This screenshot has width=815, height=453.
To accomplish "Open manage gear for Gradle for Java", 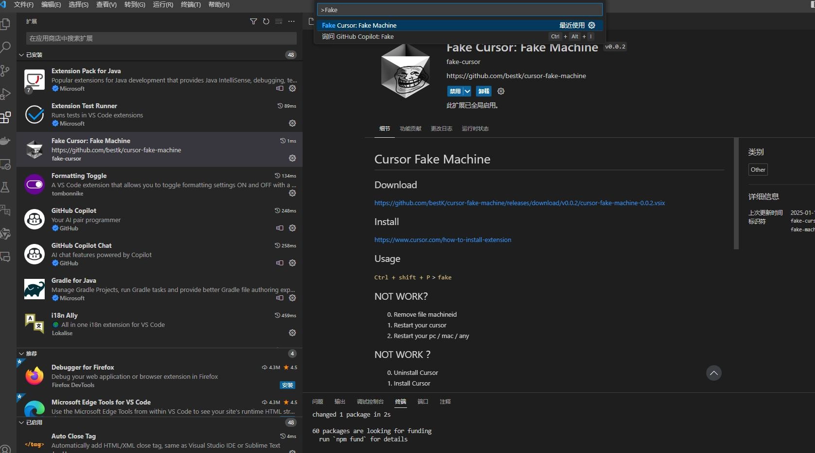I will 292,298.
